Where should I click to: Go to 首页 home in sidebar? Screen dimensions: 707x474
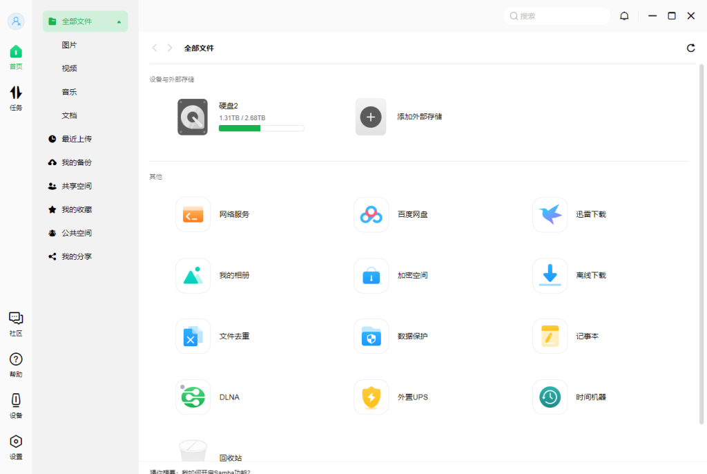(x=16, y=57)
